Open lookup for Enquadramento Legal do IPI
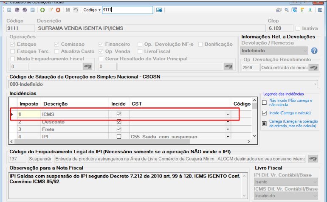This screenshot has height=202, width=327. pos(313,159)
